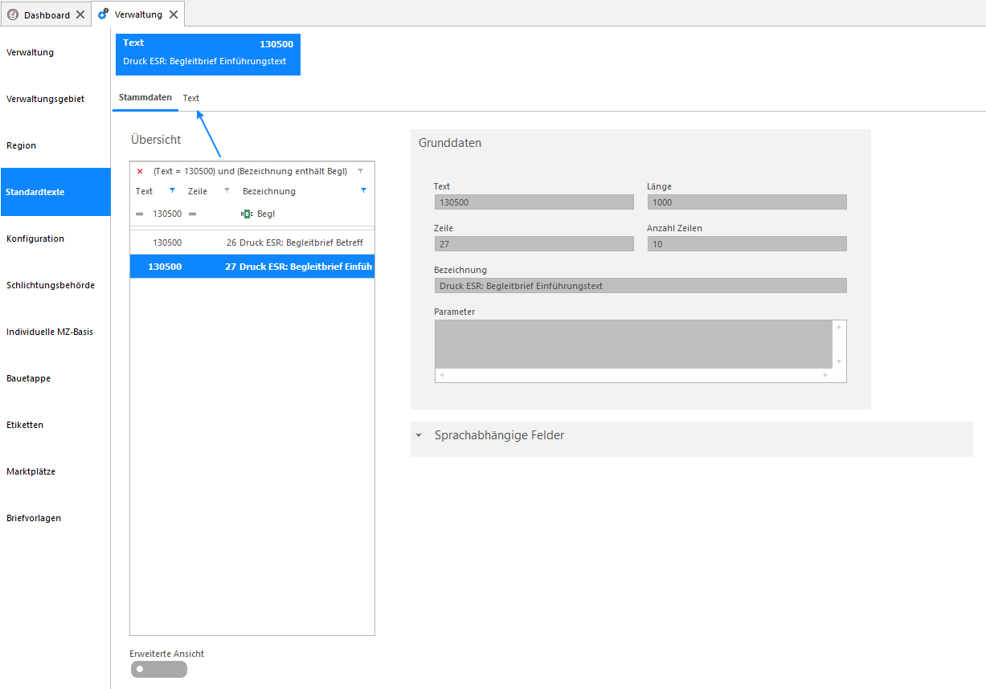Viewport: 986px width, 689px height.
Task: Select row 26 Druck ESR: Begleitbrief Betreff
Action: pos(252,243)
